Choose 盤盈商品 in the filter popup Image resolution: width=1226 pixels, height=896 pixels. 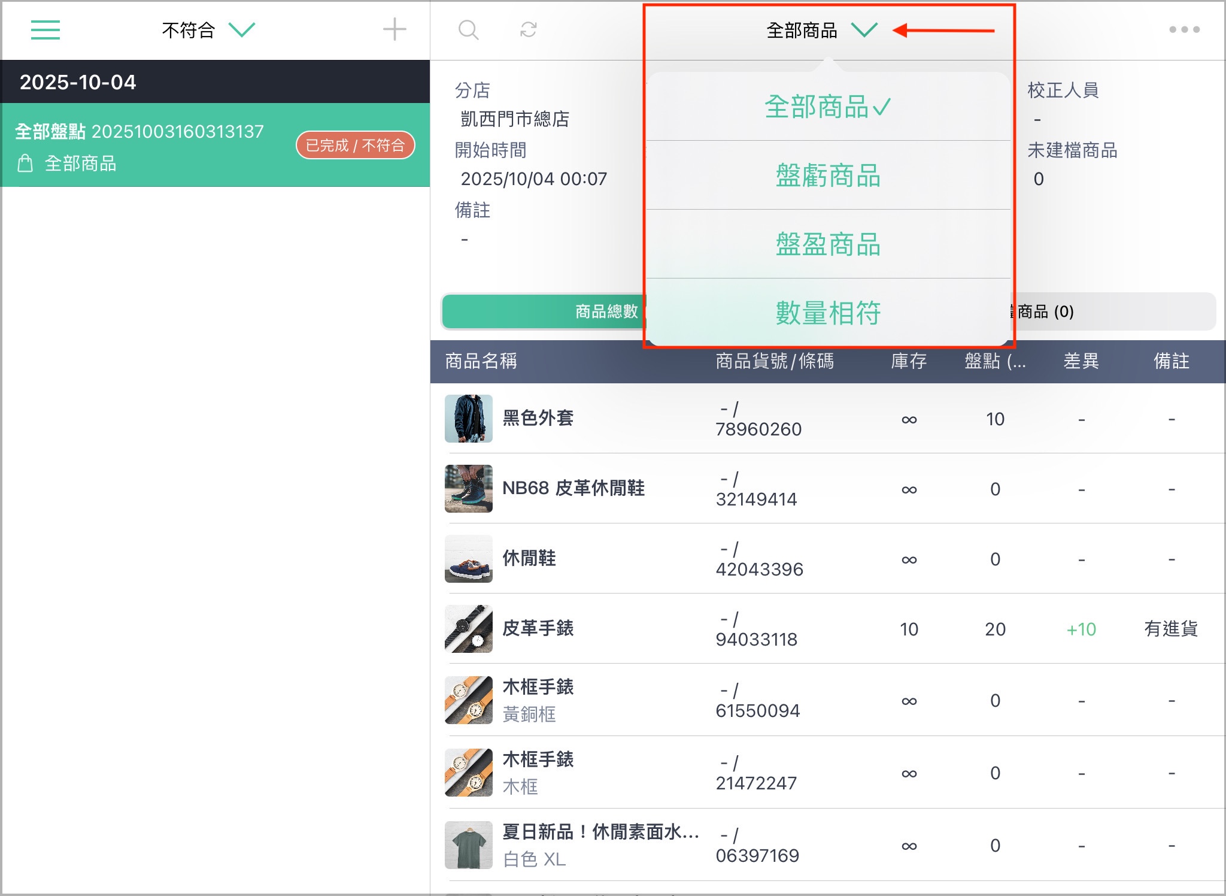pyautogui.click(x=829, y=244)
